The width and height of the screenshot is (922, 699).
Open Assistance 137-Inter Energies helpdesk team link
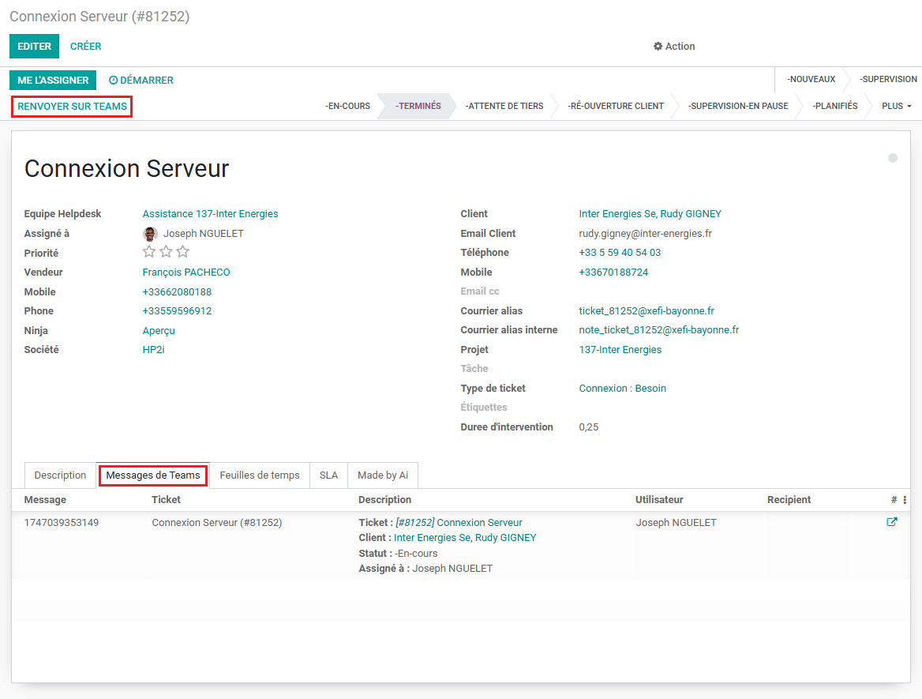point(210,214)
